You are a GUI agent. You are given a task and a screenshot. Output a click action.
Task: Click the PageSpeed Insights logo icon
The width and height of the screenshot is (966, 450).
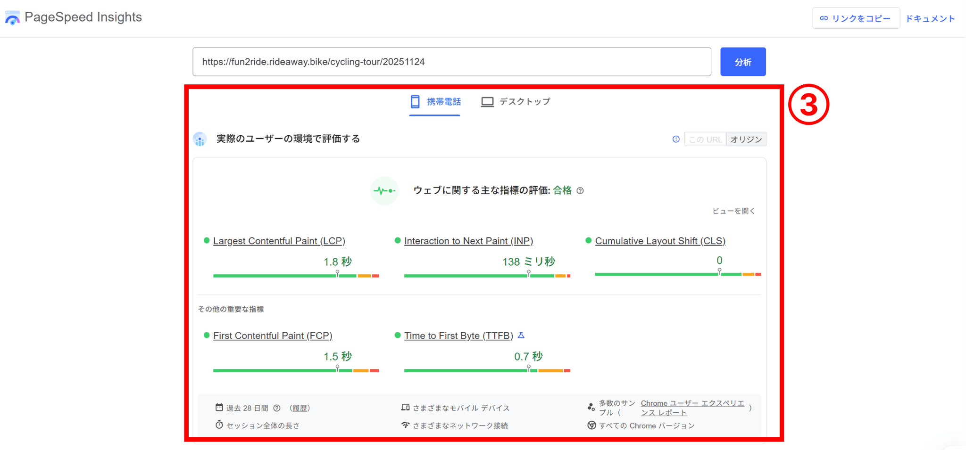click(x=12, y=18)
